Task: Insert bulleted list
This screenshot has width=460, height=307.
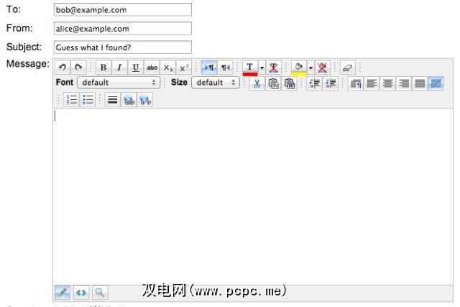Action: point(88,100)
